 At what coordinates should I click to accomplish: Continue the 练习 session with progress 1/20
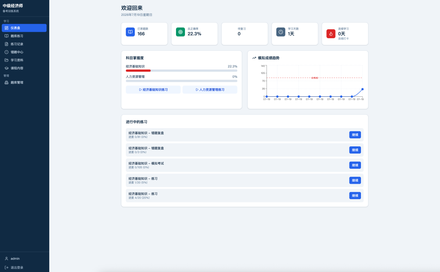pyautogui.click(x=355, y=181)
